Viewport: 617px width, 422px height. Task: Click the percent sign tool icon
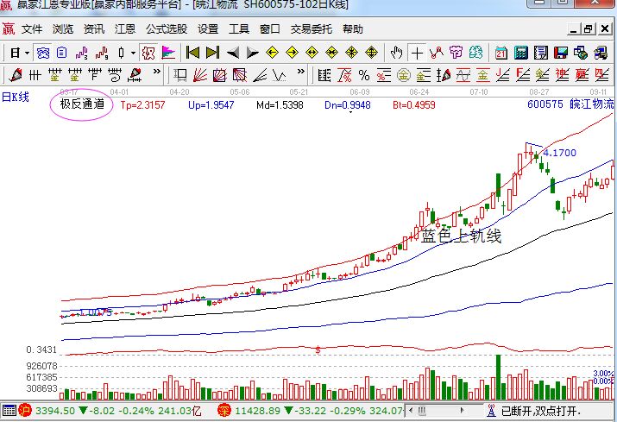pos(364,74)
